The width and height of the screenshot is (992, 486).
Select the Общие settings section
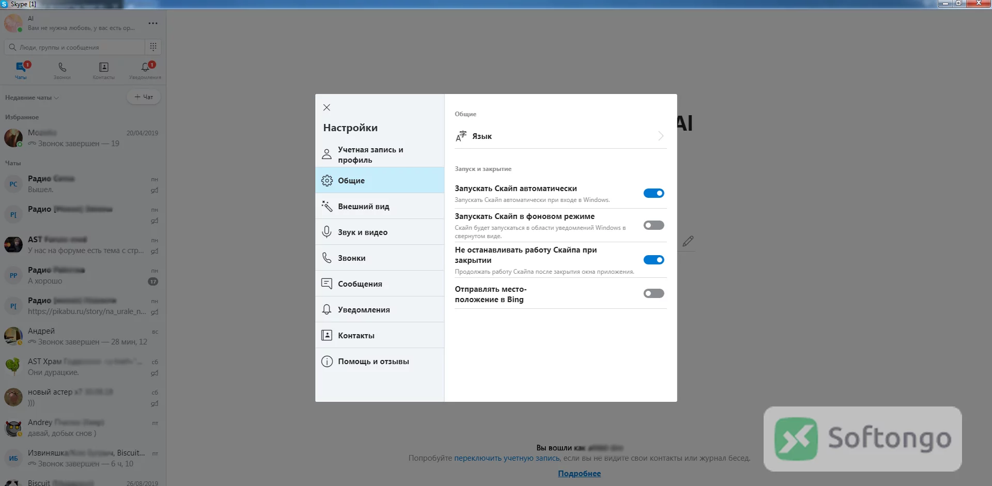click(x=380, y=180)
